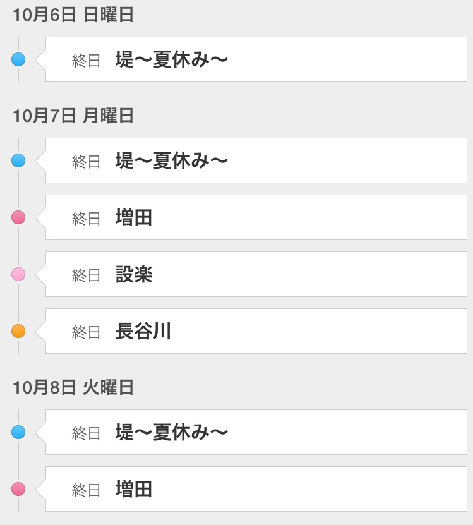Click dark pink dot beside 増田 on 10月7日
This screenshot has width=473, height=525.
tap(18, 217)
